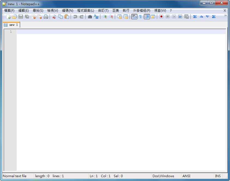This screenshot has height=181, width=230.
Task: Click the Paste clipboard icon
Action: [x=67, y=17]
